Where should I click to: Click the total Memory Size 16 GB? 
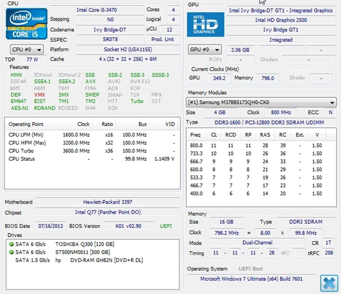click(x=226, y=222)
